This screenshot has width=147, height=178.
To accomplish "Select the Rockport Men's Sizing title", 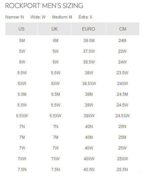I will pos(44,6).
